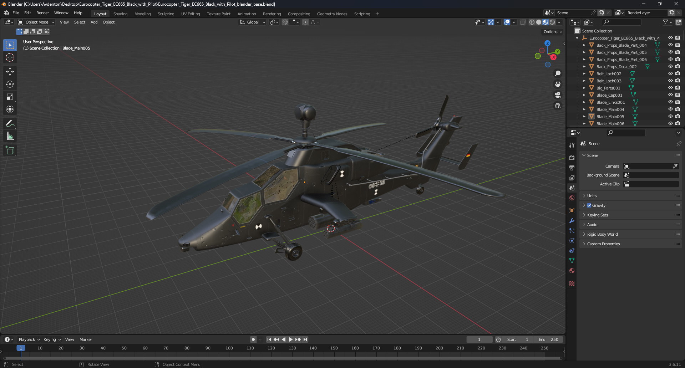Click the outliner search field

(x=621, y=22)
